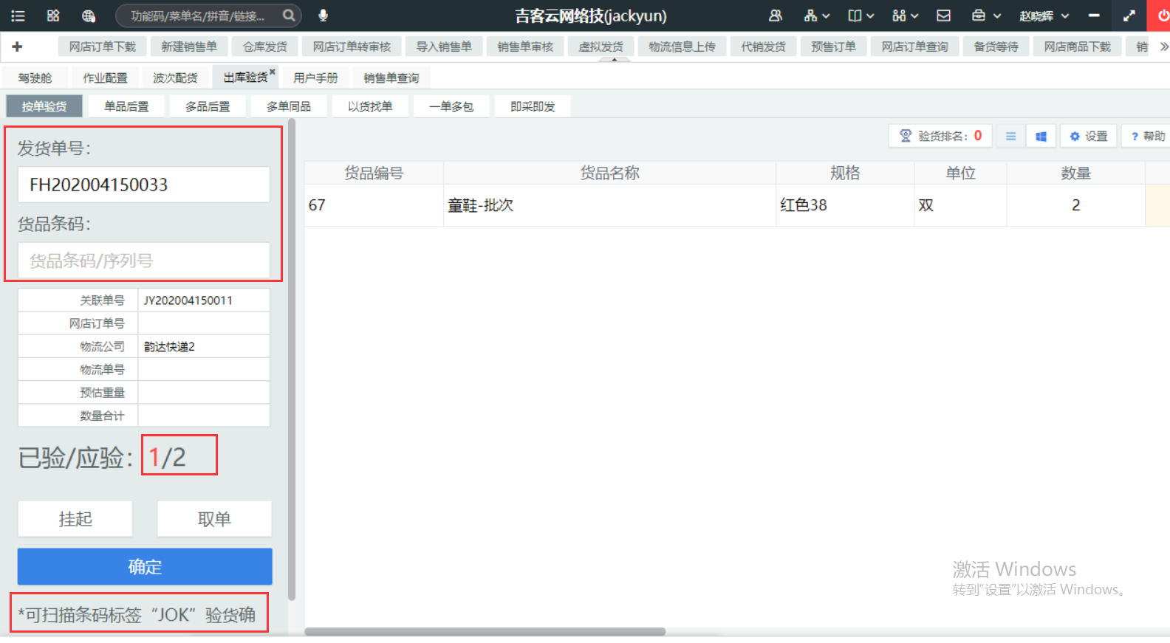
Task: Open the 备货等待 shortcut
Action: click(996, 47)
